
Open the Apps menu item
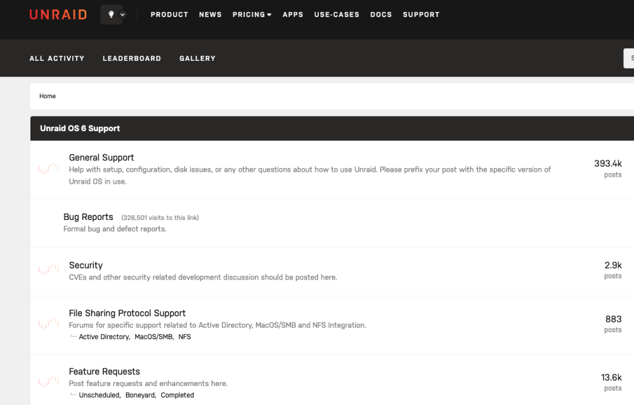point(293,15)
